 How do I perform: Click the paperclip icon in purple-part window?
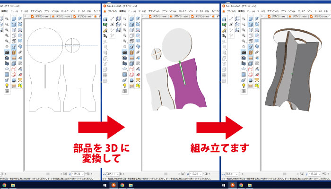(x=138, y=52)
